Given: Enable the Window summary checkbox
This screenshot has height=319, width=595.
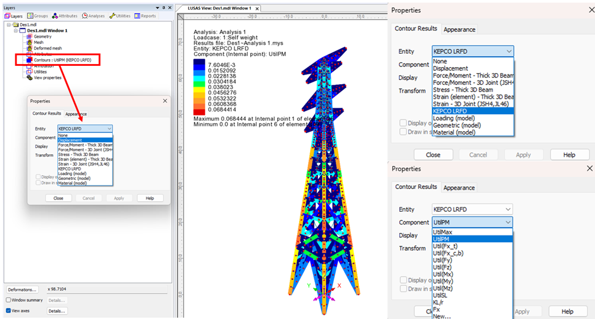Looking at the screenshot, I should pyautogui.click(x=9, y=300).
